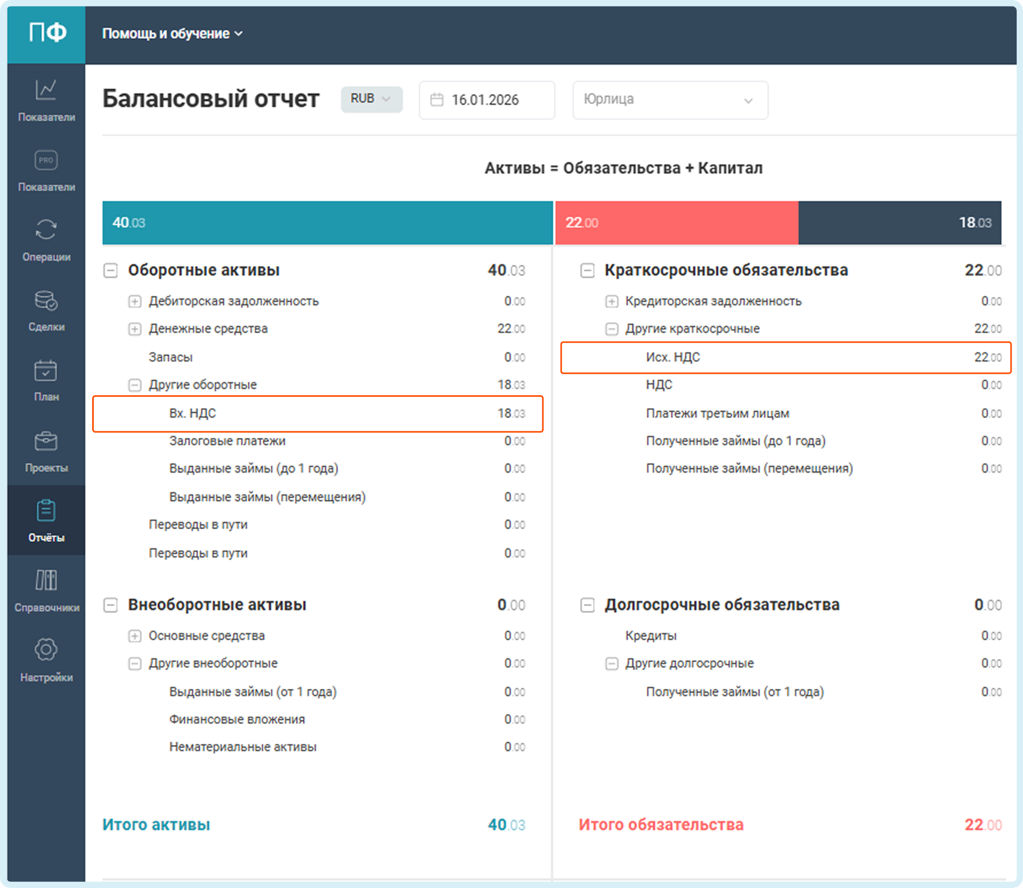The image size is (1023, 888).
Task: Open the Юрлица dropdown
Action: point(670,100)
